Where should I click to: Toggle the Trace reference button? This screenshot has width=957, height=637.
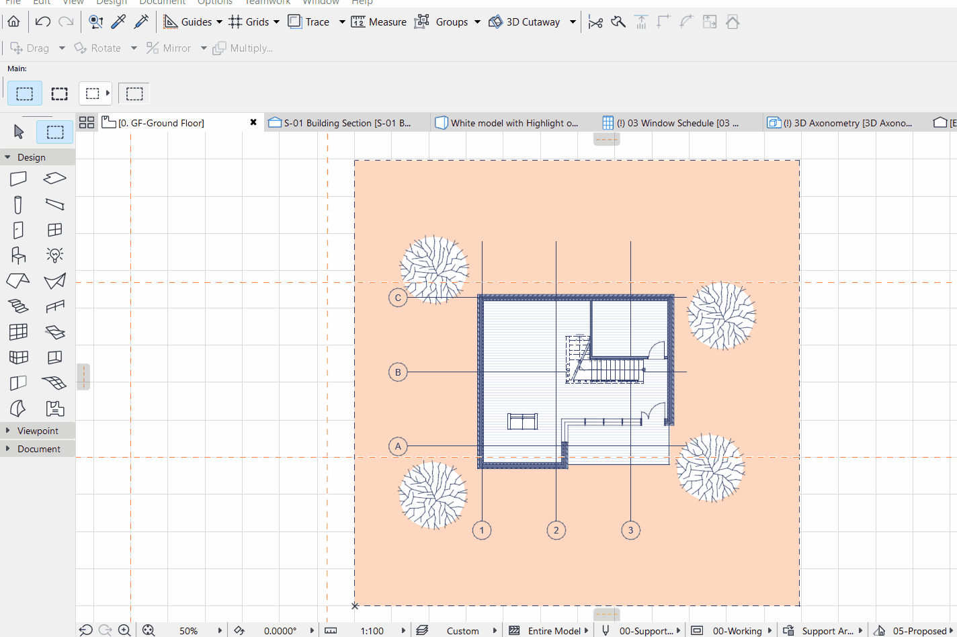point(309,22)
